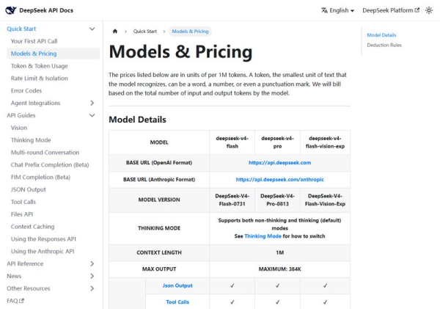440x309 pixels.
Task: Open Using the Responses API guide
Action: [43, 239]
